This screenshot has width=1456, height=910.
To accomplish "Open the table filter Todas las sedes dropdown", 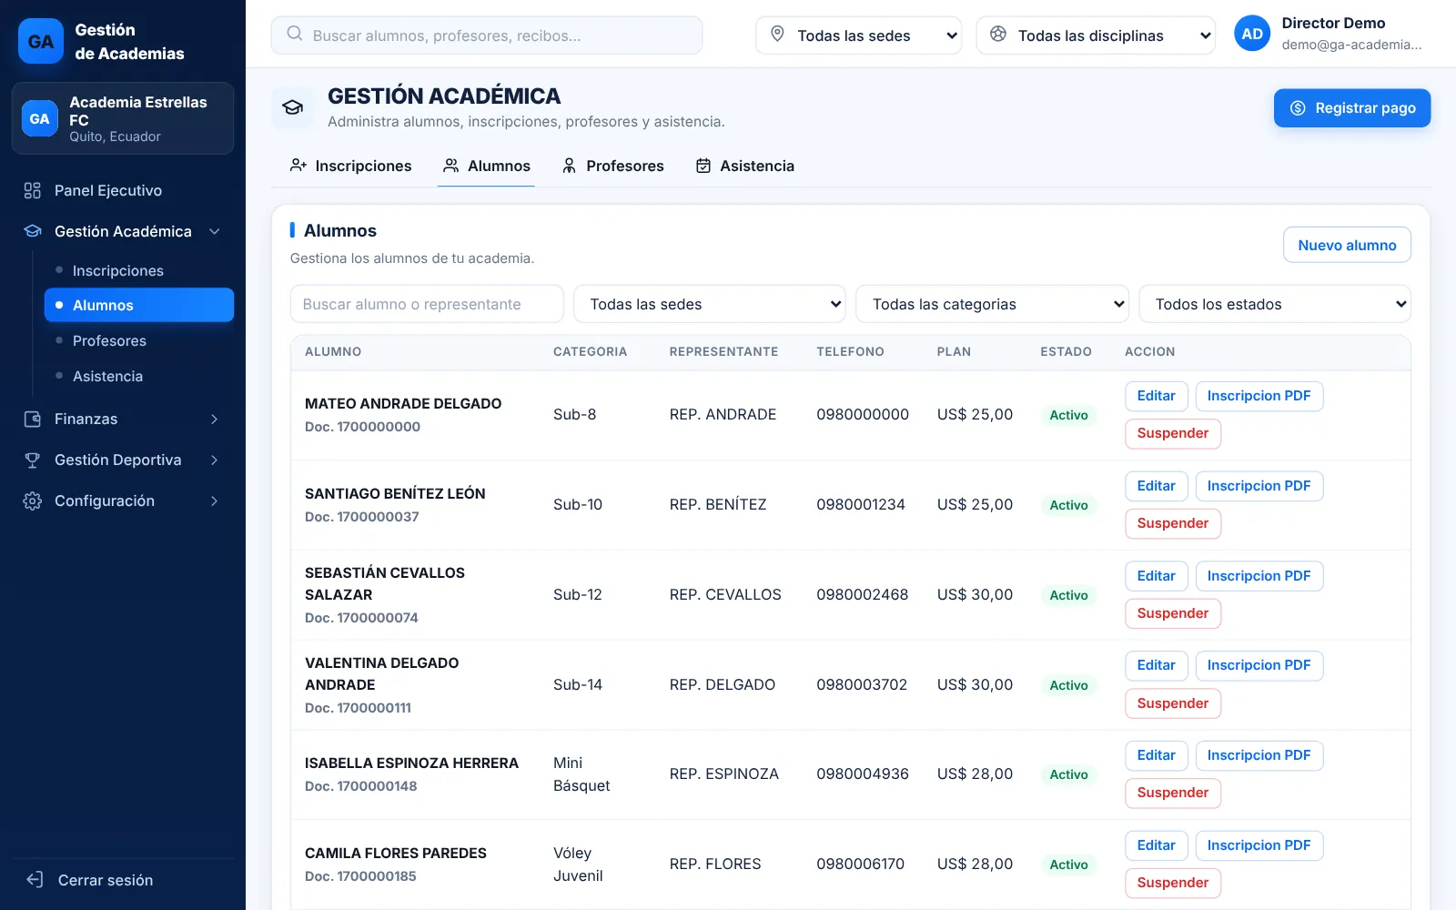I will (x=710, y=304).
